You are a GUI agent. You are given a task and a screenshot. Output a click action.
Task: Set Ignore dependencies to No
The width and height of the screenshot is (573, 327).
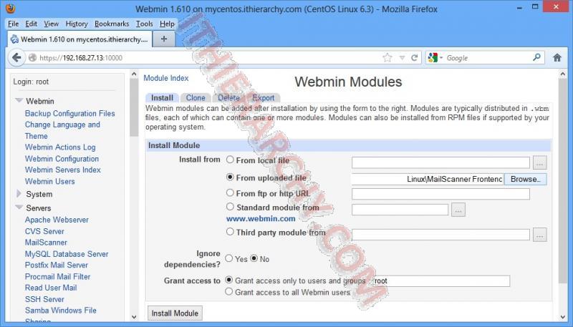point(254,258)
